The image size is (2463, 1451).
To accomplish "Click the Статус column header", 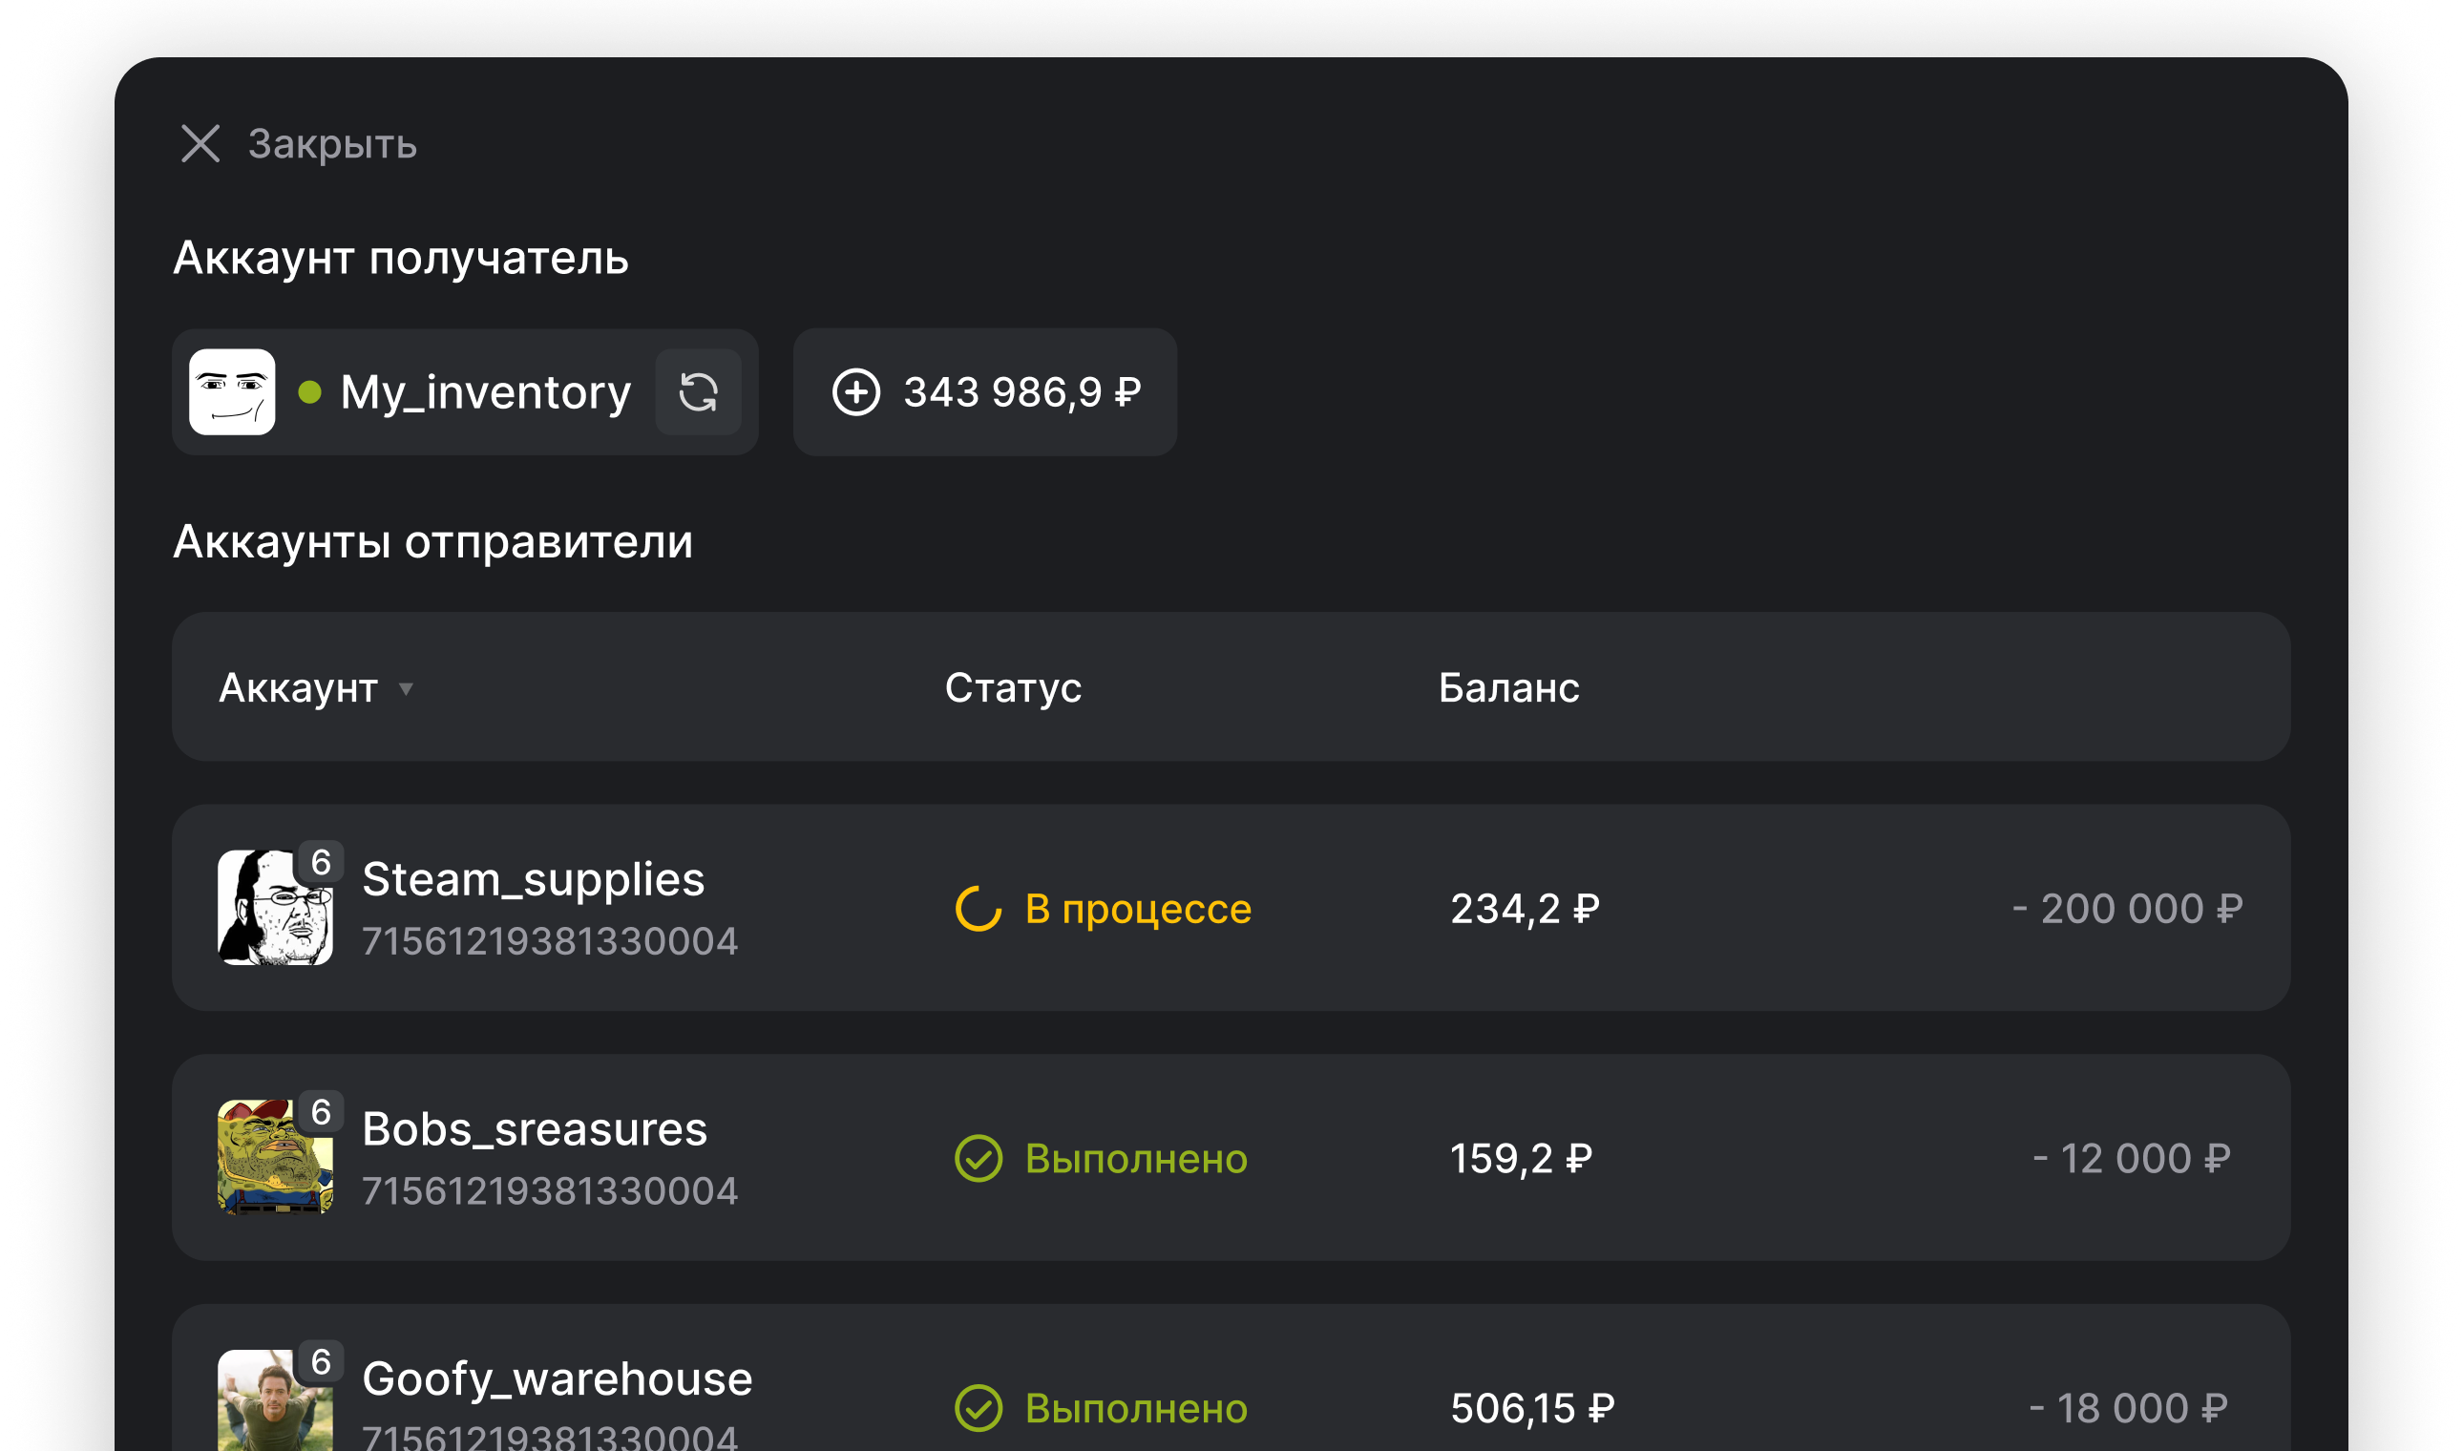I will pos(1013,688).
